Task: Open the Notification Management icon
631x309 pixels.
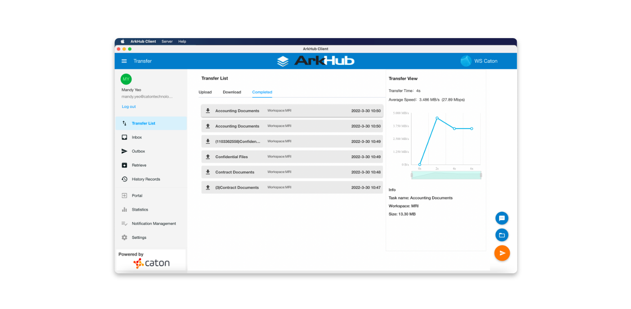Action: (x=124, y=223)
